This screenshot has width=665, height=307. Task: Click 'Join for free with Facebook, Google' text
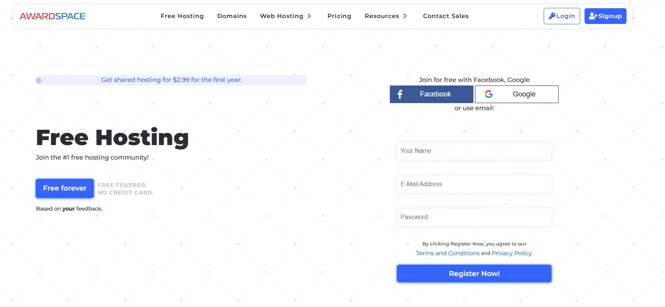coord(474,80)
